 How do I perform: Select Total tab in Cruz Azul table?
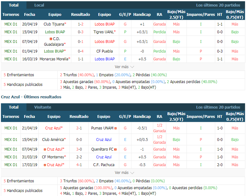click(14, 107)
